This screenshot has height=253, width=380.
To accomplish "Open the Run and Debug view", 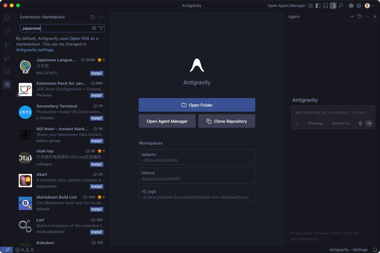I will 7,58.
